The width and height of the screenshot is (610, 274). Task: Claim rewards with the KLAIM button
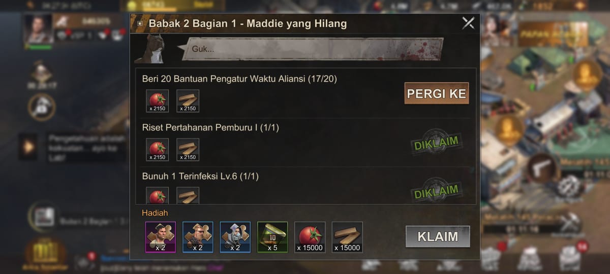(438, 236)
